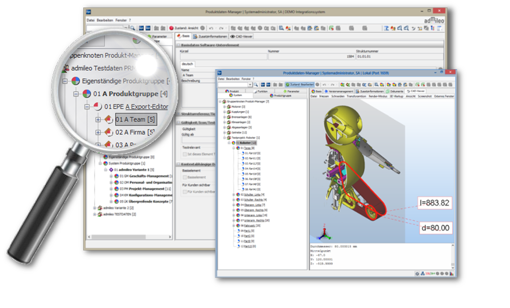Toggle Basiselement checkbox in back window

coord(185,177)
